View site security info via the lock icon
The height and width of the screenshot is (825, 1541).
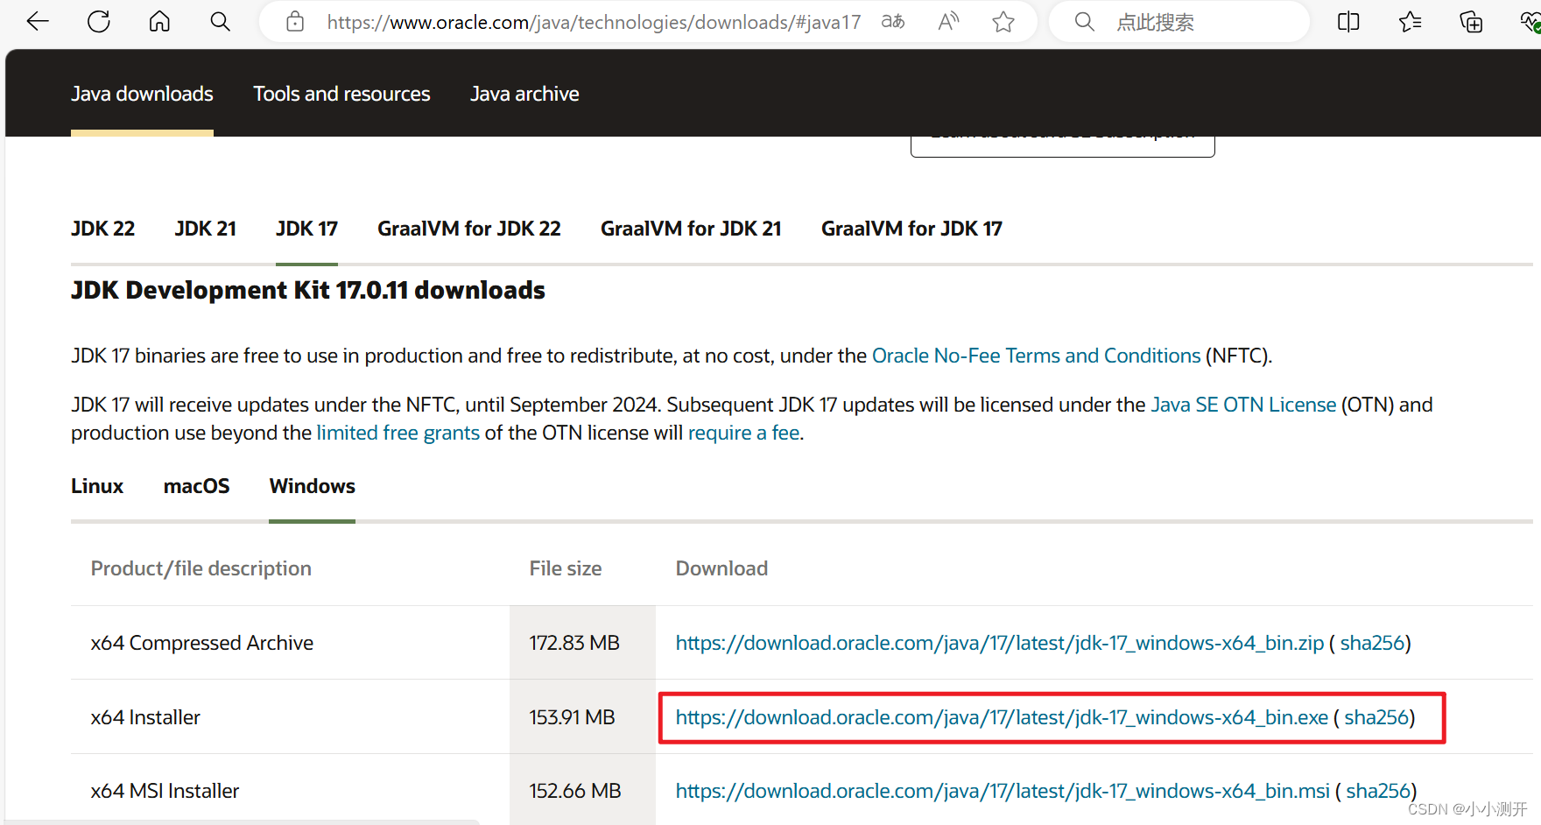(x=296, y=22)
